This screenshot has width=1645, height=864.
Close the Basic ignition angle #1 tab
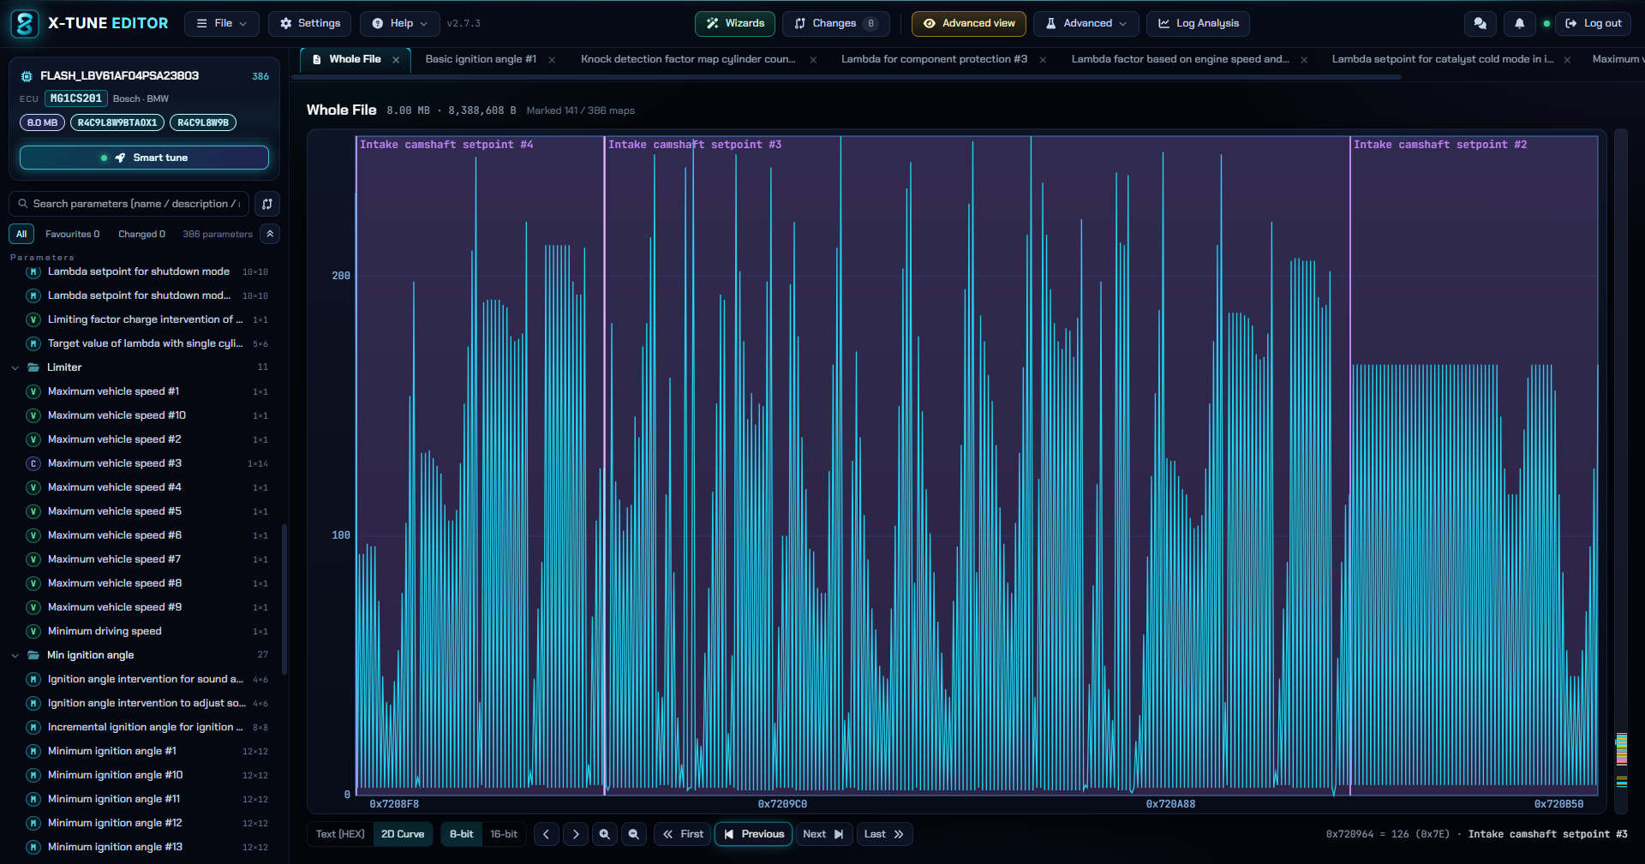(552, 60)
